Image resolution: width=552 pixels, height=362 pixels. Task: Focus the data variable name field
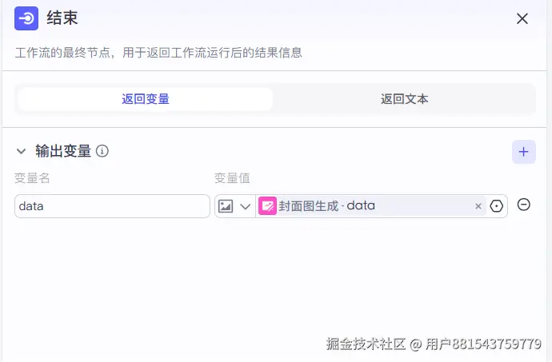coord(112,205)
